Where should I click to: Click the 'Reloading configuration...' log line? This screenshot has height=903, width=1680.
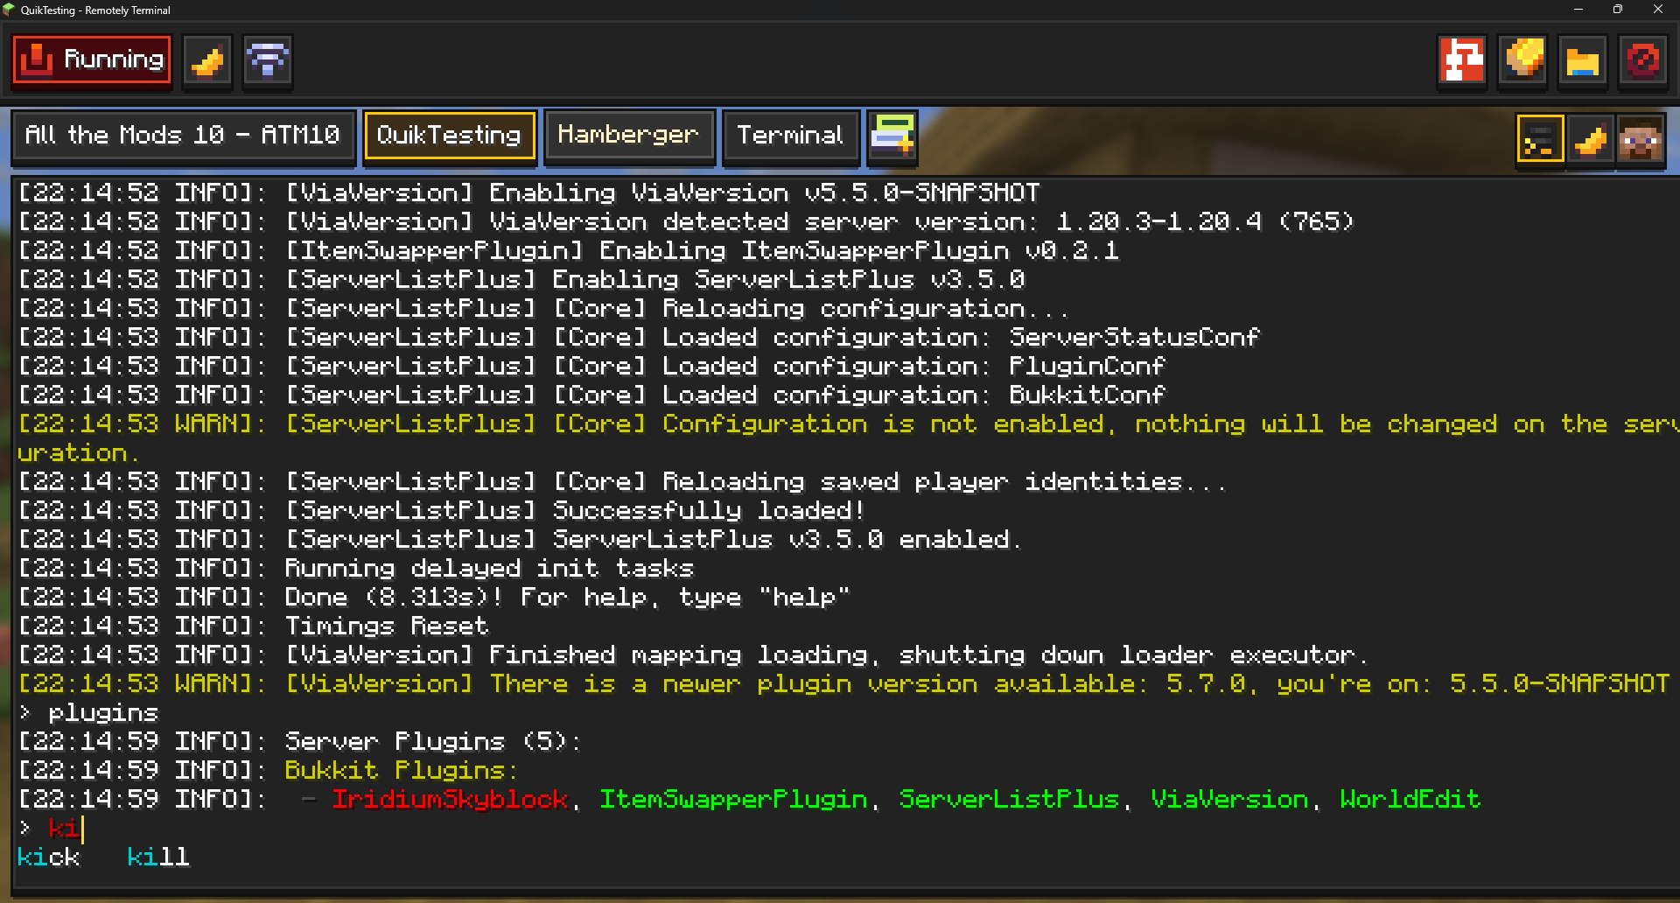pos(543,308)
